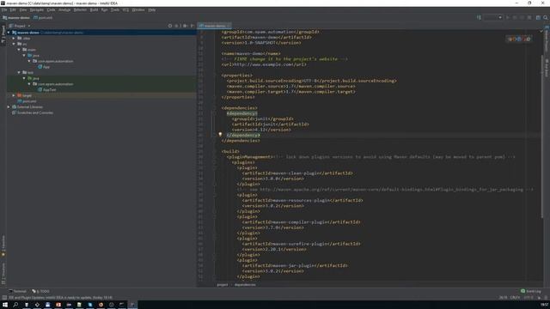Viewport: 550px width, 309px height.
Task: Click the dependencies breadcrumb below editor
Action: [245, 285]
